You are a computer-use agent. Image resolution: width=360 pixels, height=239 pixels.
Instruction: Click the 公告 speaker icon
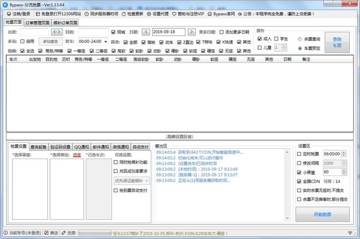click(x=239, y=14)
